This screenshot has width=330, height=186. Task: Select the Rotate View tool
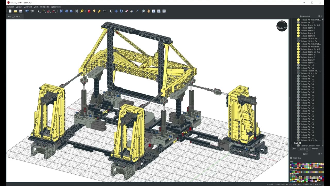[154, 11]
